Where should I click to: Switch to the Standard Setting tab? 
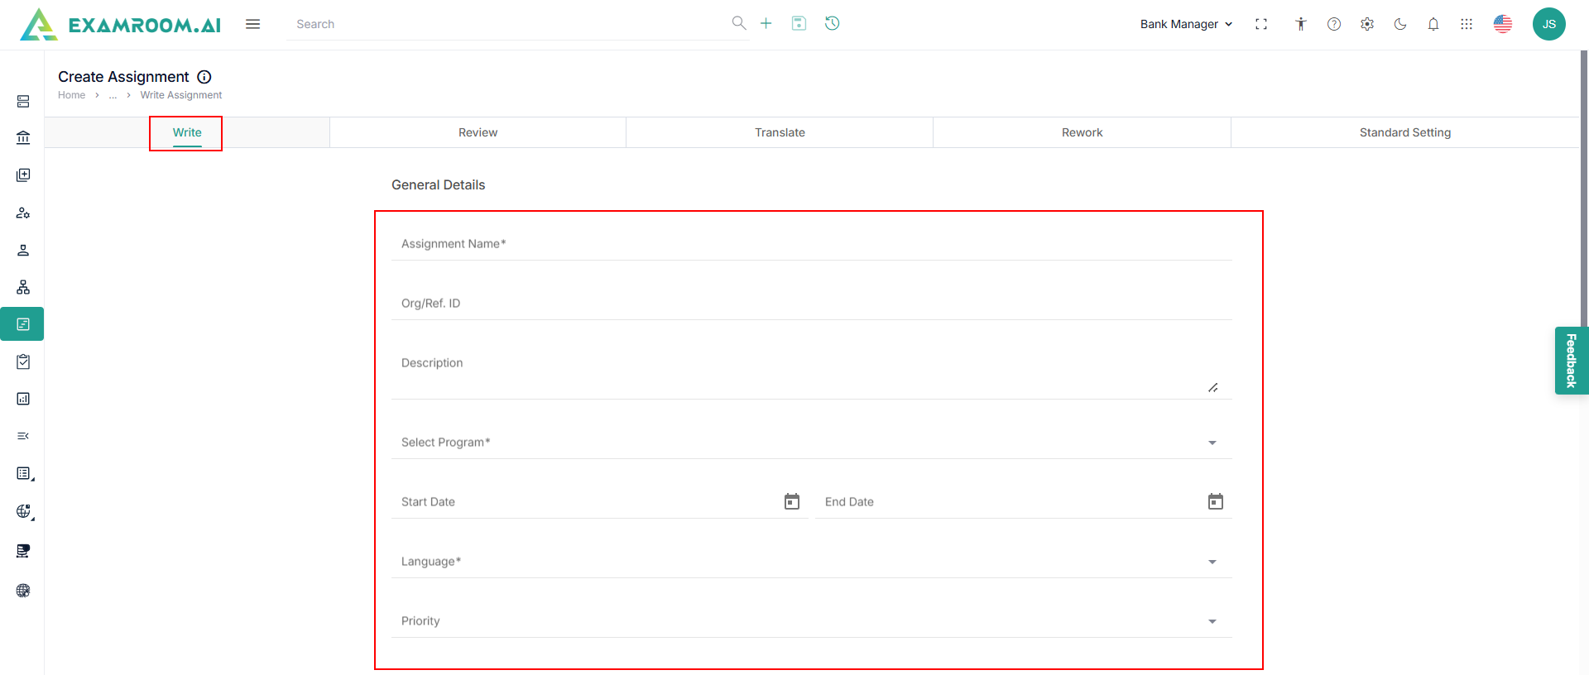point(1405,132)
